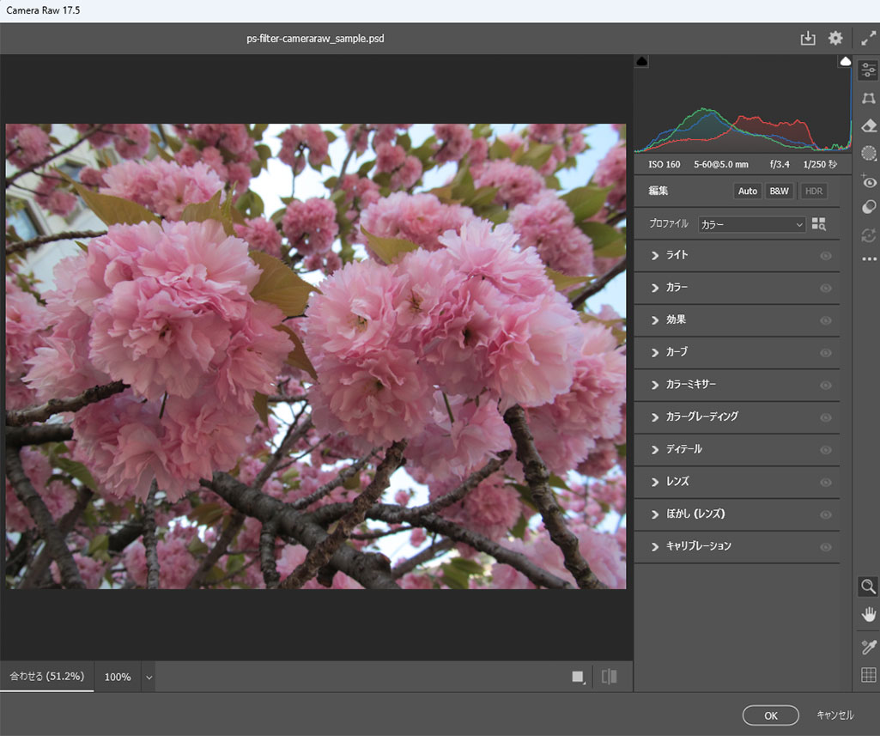Click the save image download icon

click(807, 39)
